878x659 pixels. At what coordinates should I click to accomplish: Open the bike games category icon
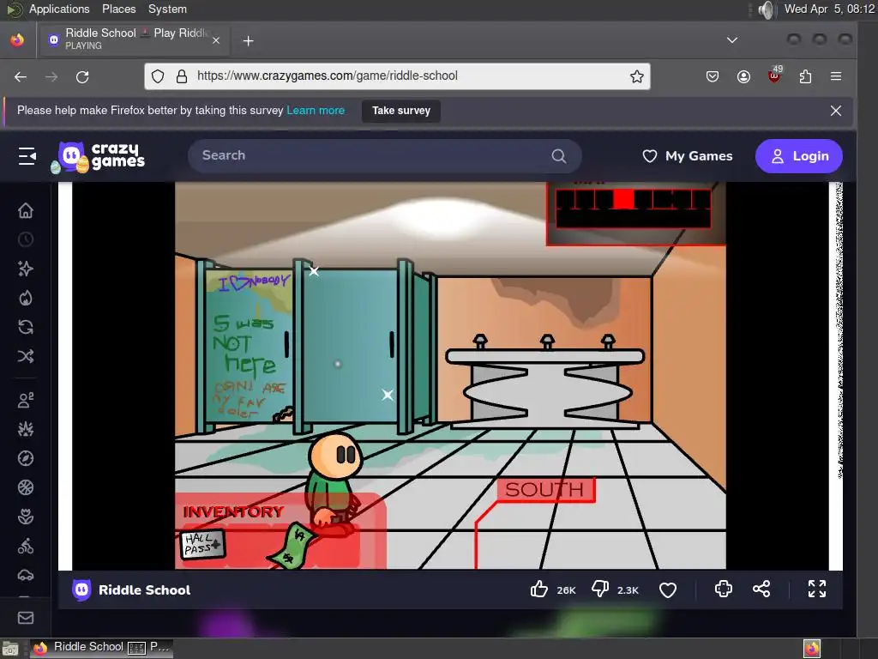25,546
